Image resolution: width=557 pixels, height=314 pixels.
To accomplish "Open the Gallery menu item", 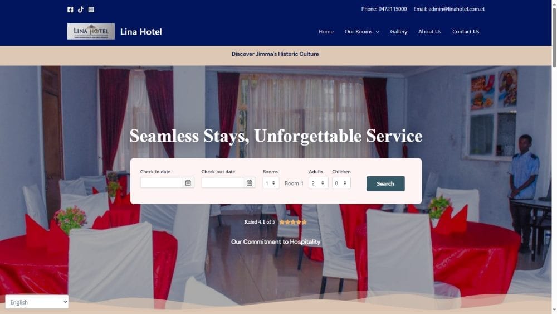I will click(x=399, y=32).
